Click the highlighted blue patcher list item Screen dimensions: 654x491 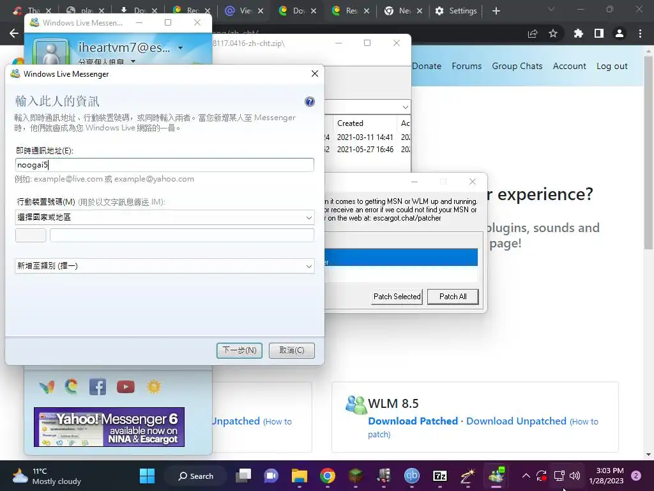click(401, 257)
